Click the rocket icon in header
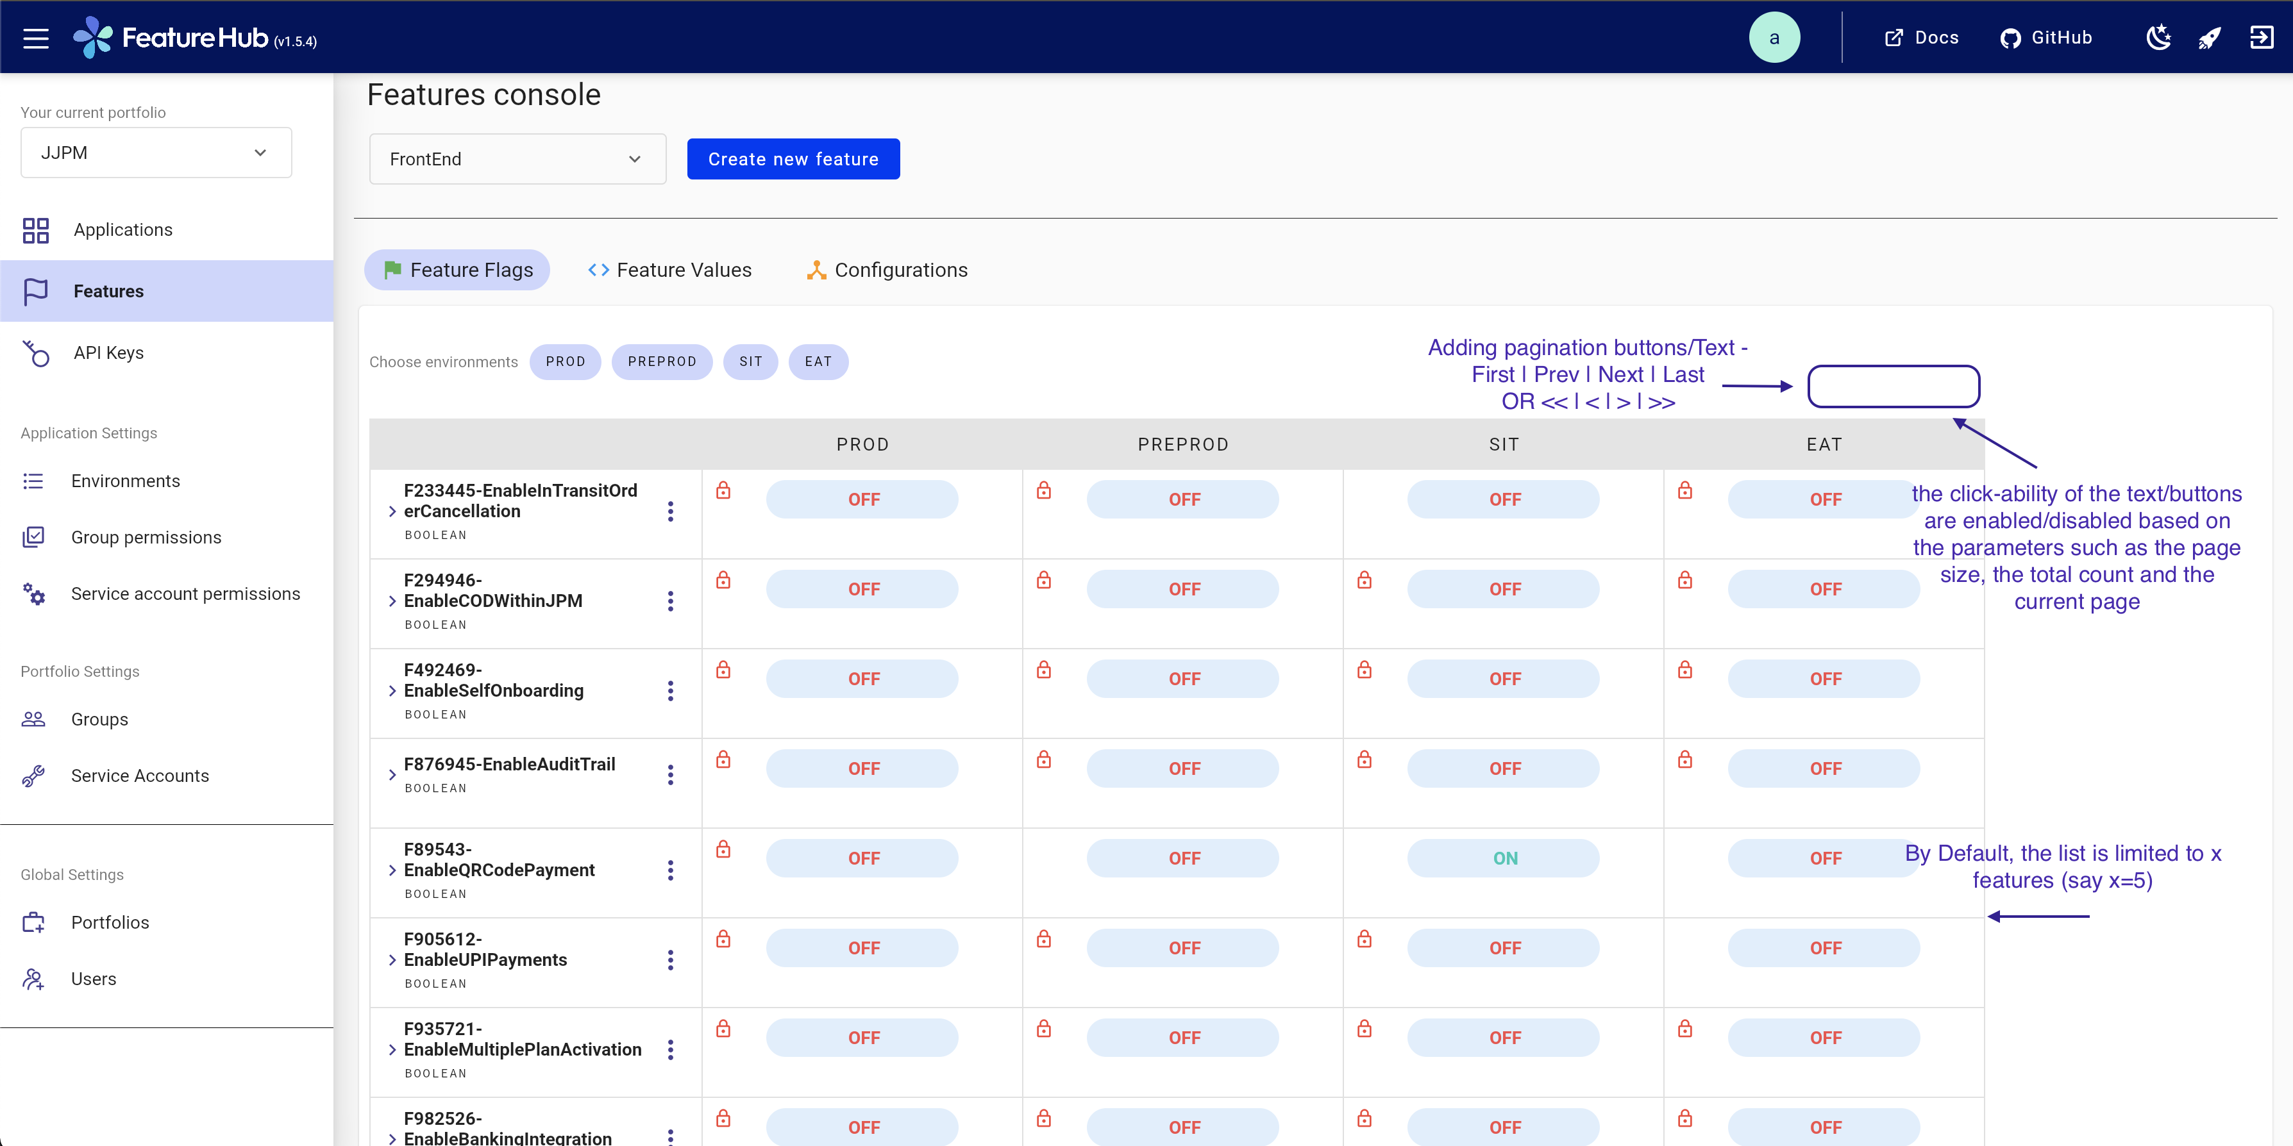 pos(2210,37)
